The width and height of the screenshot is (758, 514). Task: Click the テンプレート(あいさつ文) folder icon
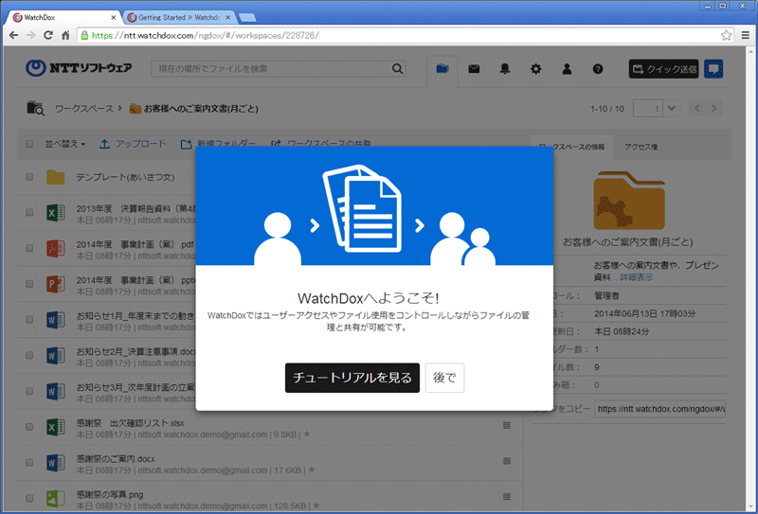click(x=56, y=177)
